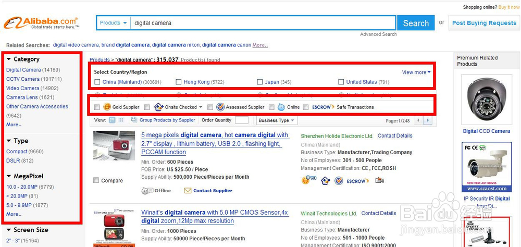Collapse the Category filter section

[9, 59]
